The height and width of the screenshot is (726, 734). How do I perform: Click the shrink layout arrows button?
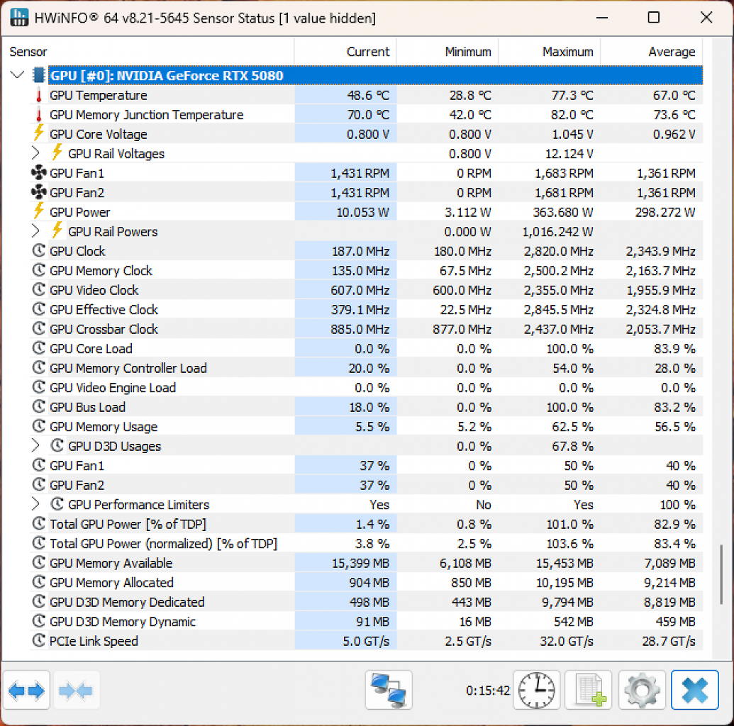point(77,690)
